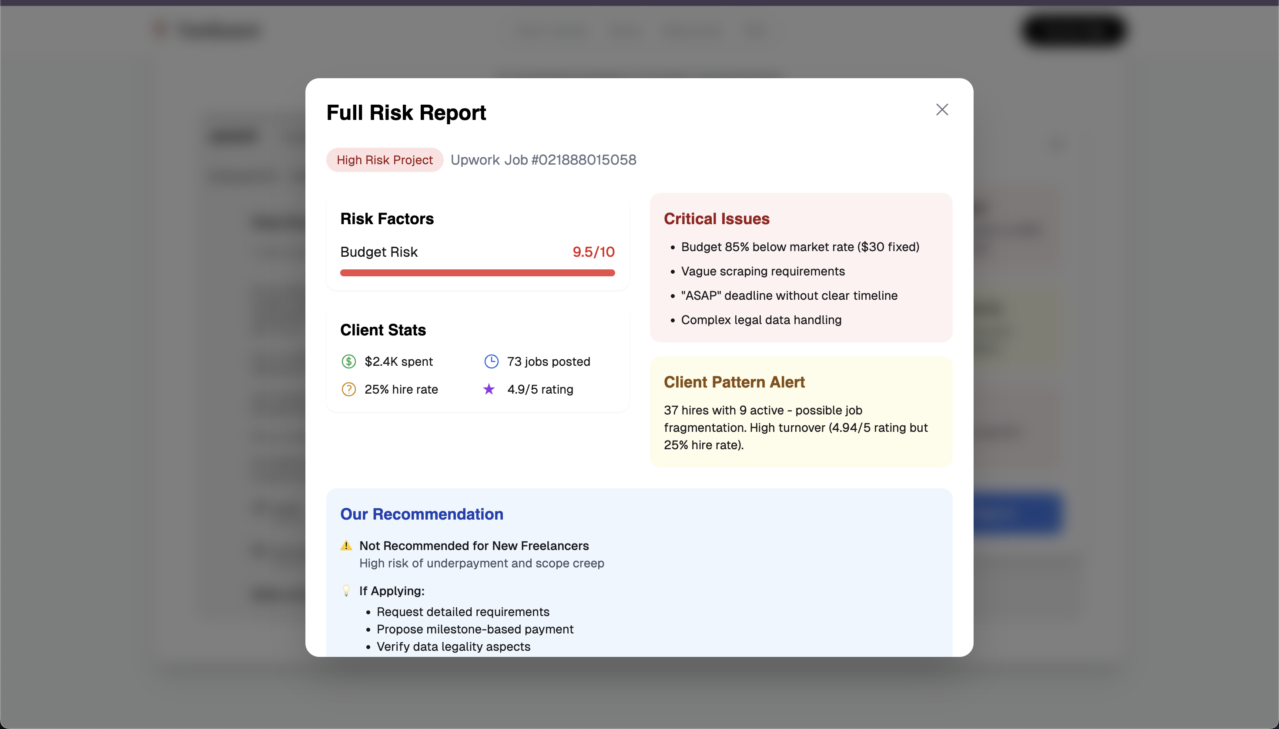1279x729 pixels.
Task: Click the green dollar spent icon
Action: 348,361
